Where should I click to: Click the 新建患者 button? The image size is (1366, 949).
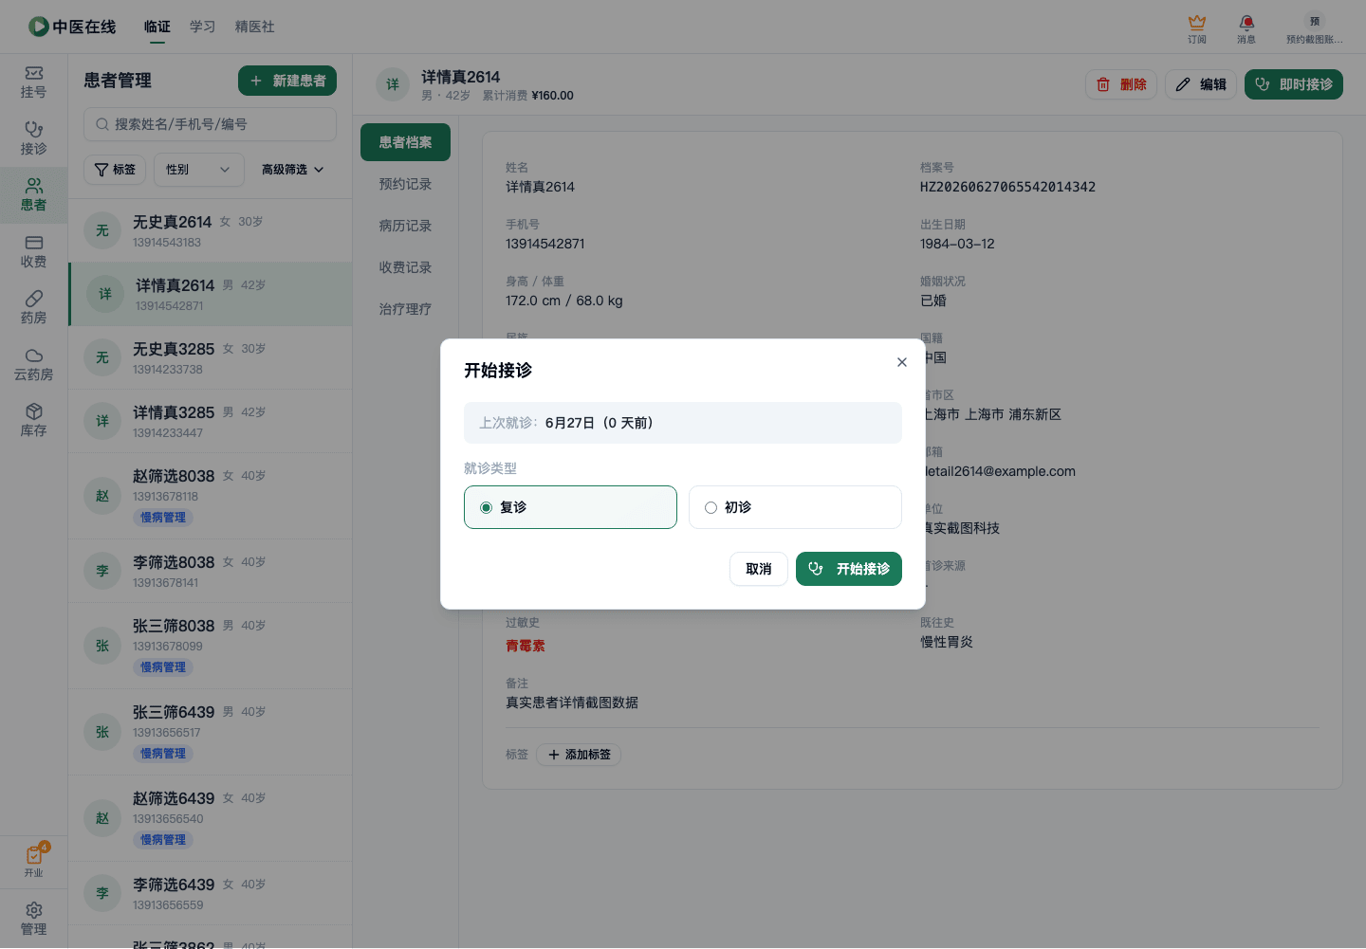pos(287,81)
